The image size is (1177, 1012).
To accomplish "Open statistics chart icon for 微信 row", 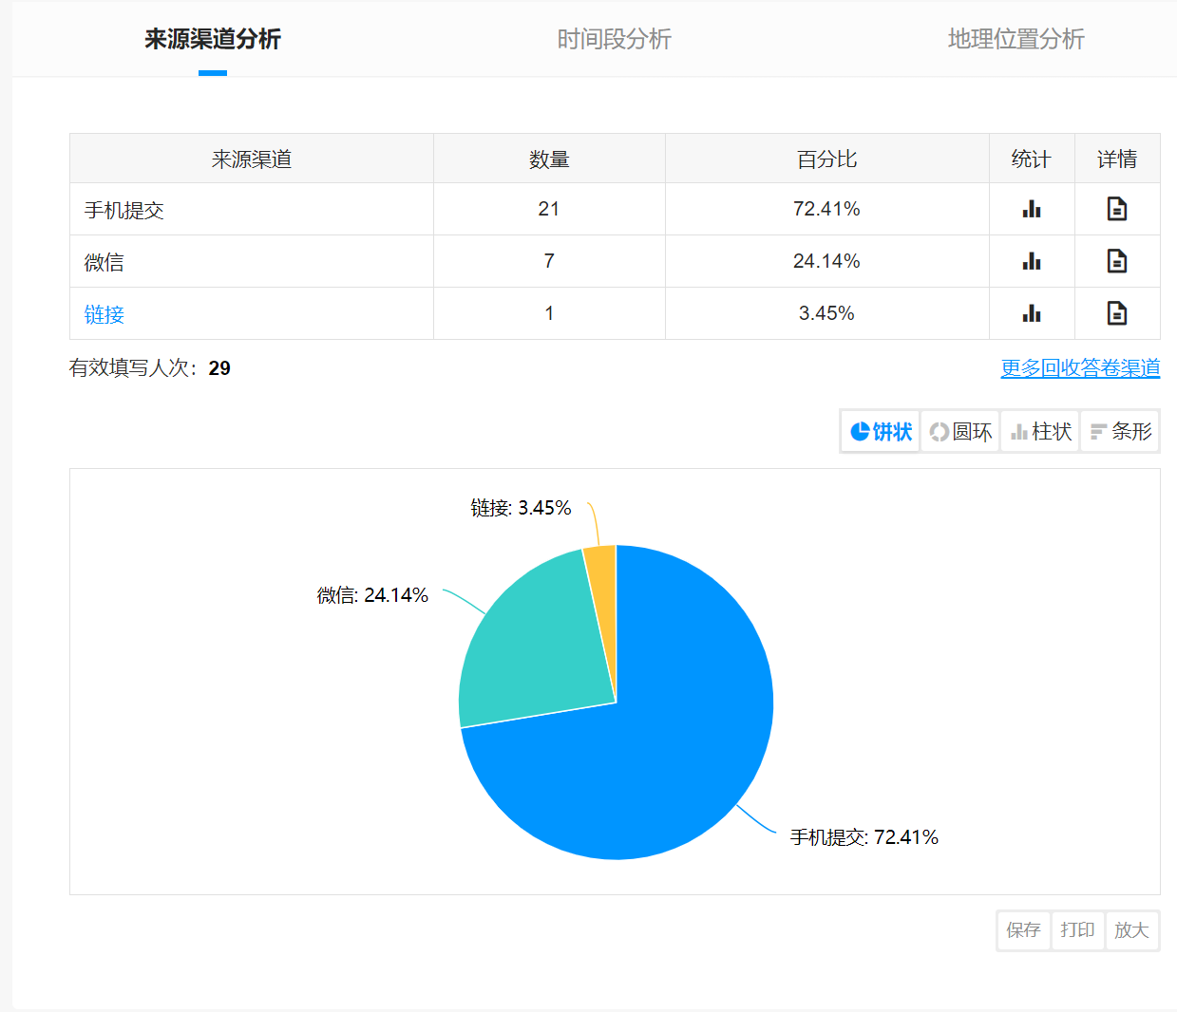I will [1032, 261].
